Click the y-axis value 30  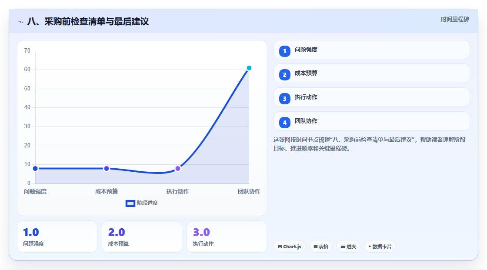[x=27, y=127]
